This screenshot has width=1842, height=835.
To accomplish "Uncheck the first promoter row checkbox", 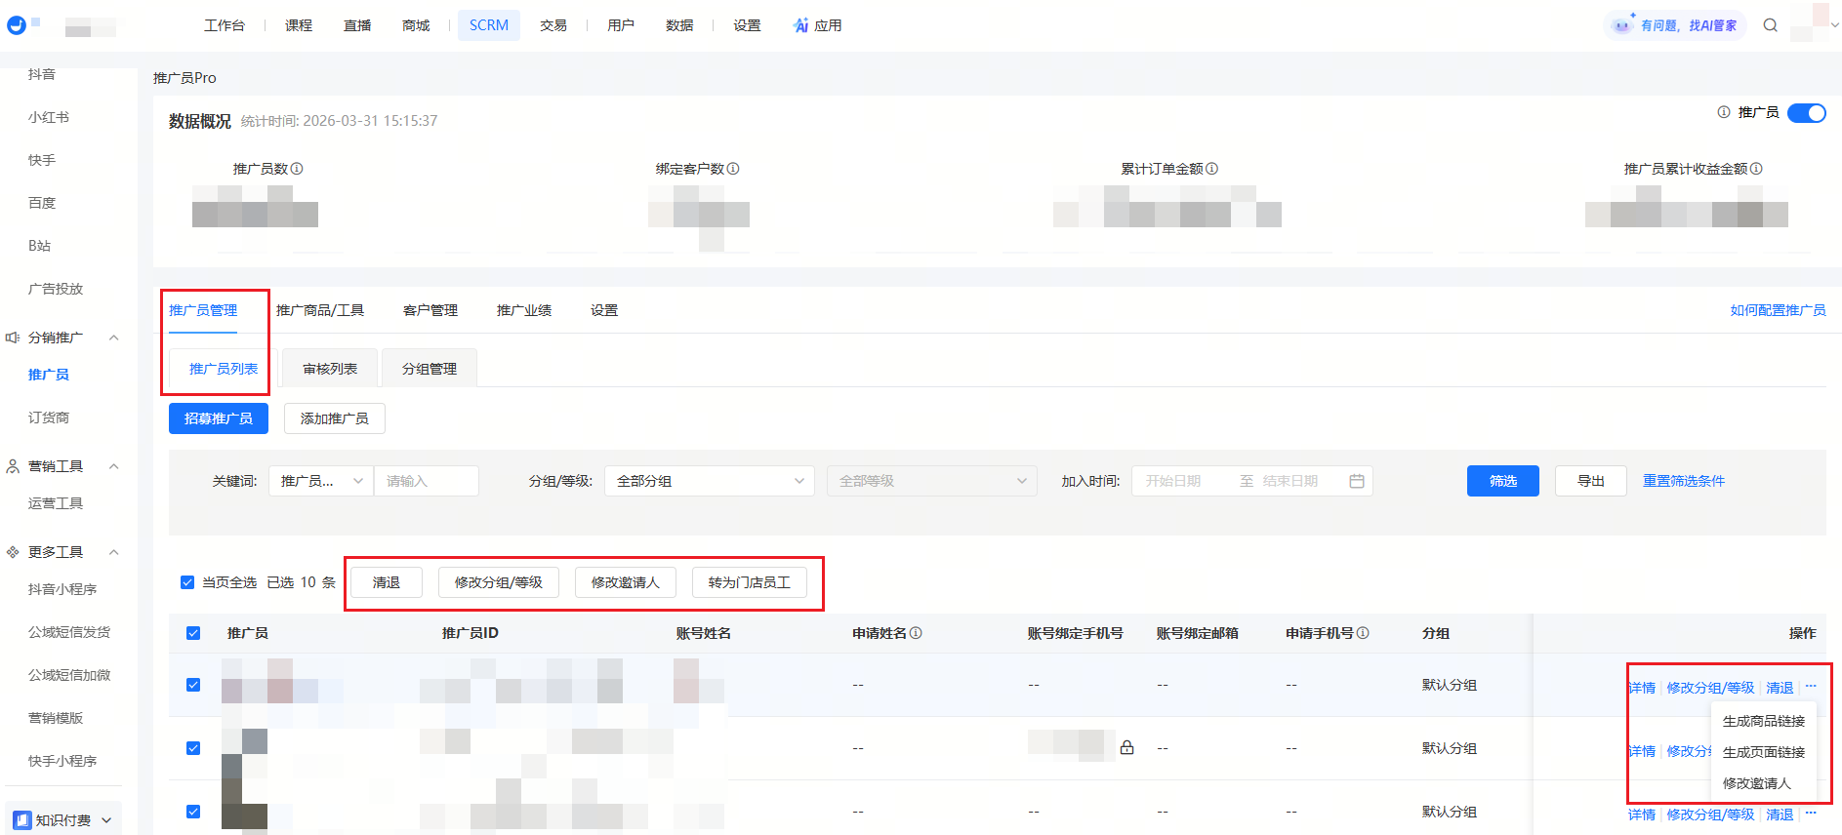I will click(x=193, y=685).
